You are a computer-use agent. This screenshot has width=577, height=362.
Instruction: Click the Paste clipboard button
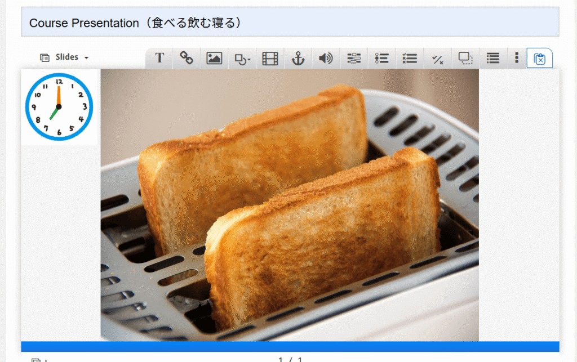tap(539, 59)
